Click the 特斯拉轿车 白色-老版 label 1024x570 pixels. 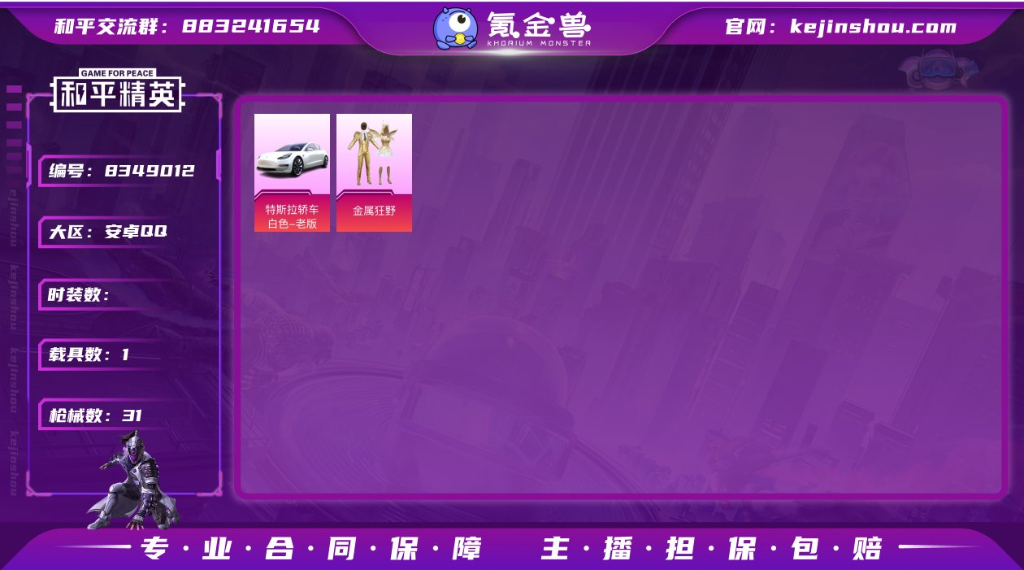[x=292, y=216]
